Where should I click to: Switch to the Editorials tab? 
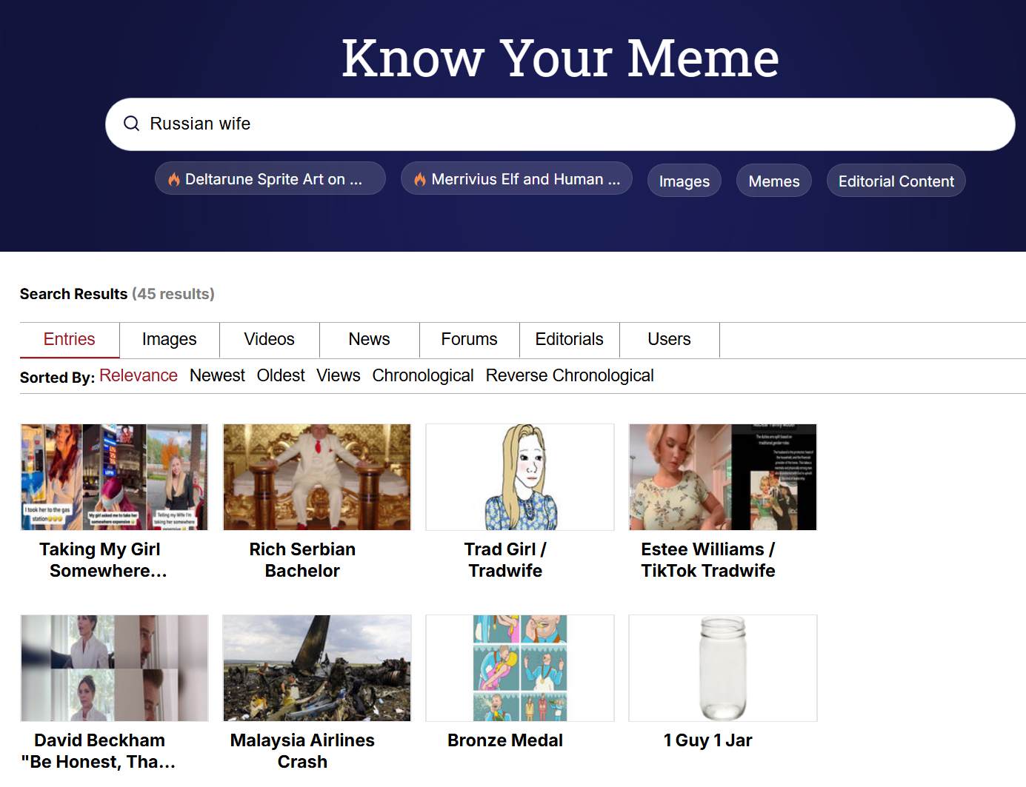tap(570, 340)
